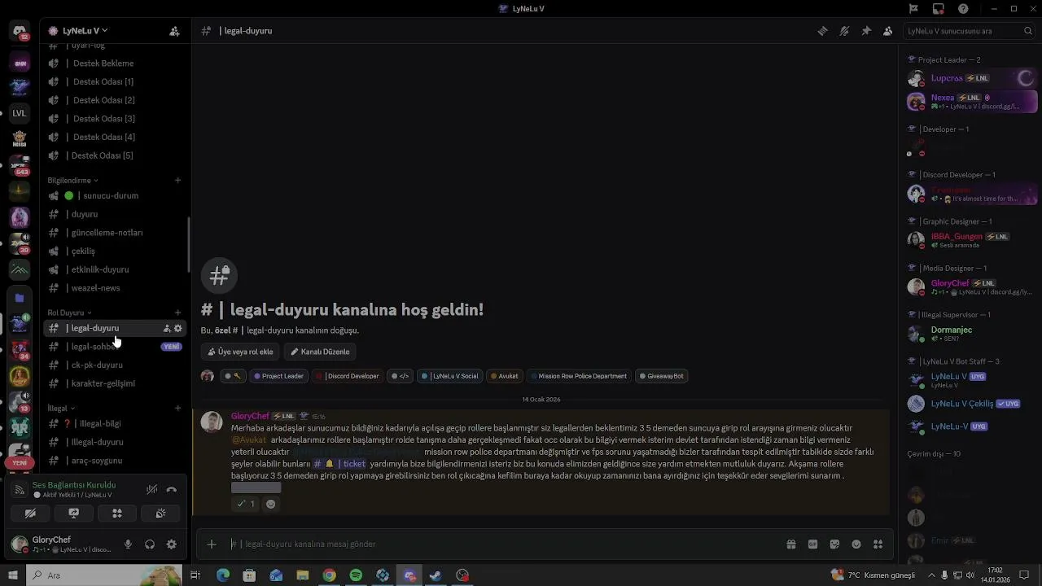Open apps launcher icon in message bar

click(x=878, y=544)
